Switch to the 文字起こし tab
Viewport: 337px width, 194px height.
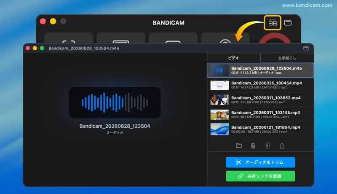(x=287, y=58)
